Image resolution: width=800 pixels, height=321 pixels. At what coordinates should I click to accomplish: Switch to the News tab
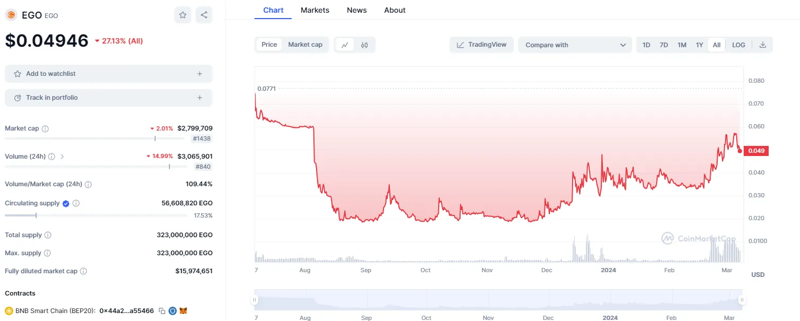(x=357, y=10)
